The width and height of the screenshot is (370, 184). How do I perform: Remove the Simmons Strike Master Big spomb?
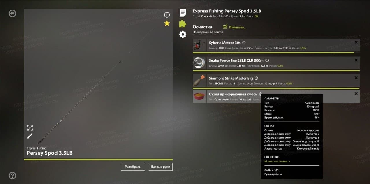356,78
